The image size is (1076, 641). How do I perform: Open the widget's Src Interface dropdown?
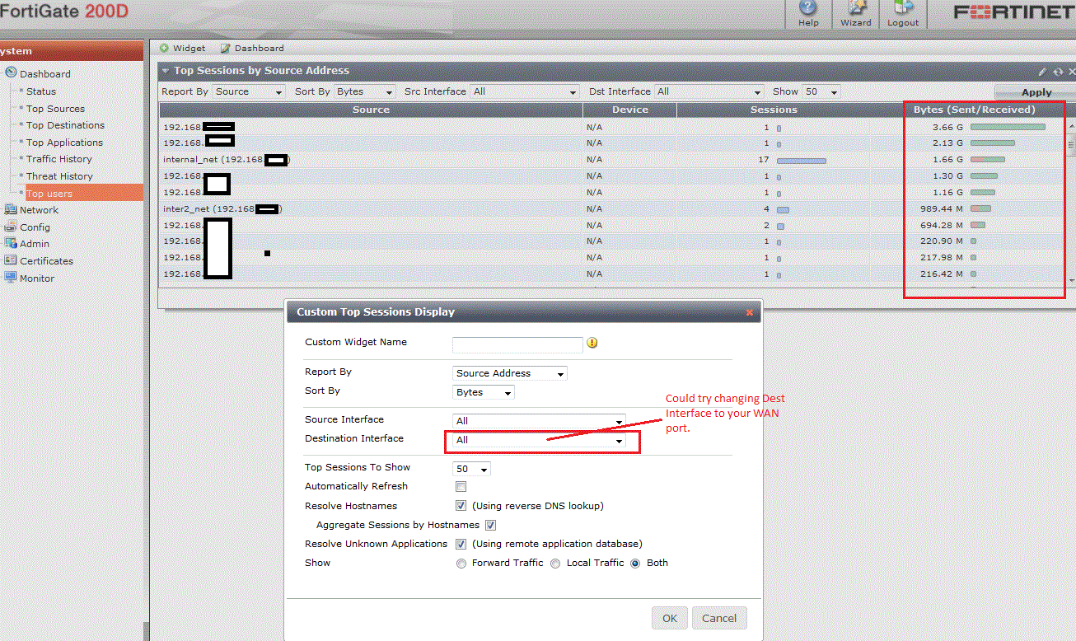[x=525, y=91]
